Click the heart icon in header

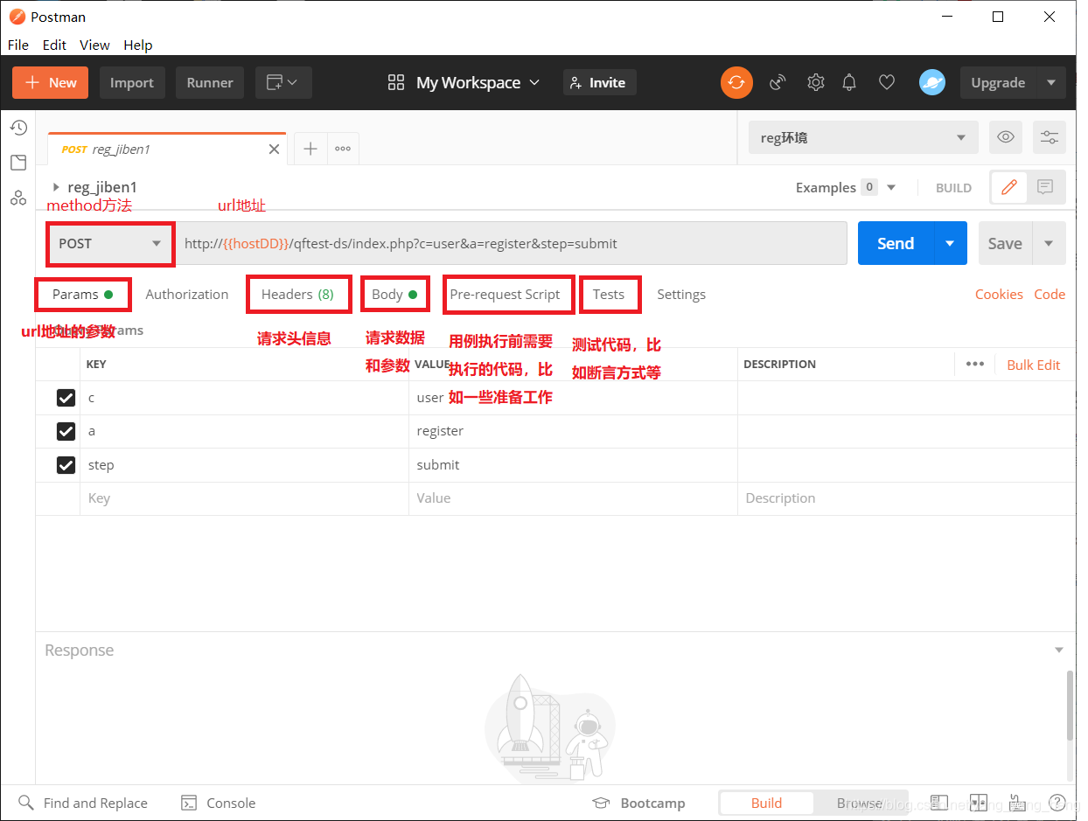[x=887, y=82]
